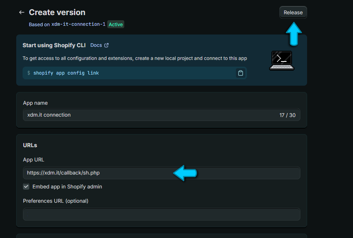
Task: Select the 'shopify app config link' command text
Action: 66,73
